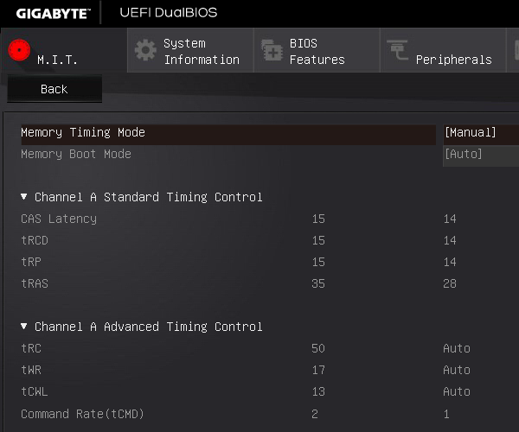Click the Peripherals connector icon
This screenshot has height=432, width=519.
point(398,50)
